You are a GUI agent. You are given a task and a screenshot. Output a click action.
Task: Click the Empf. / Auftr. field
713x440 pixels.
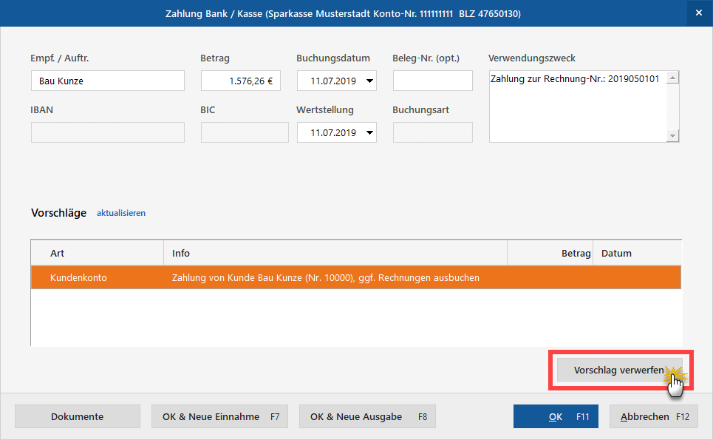107,81
